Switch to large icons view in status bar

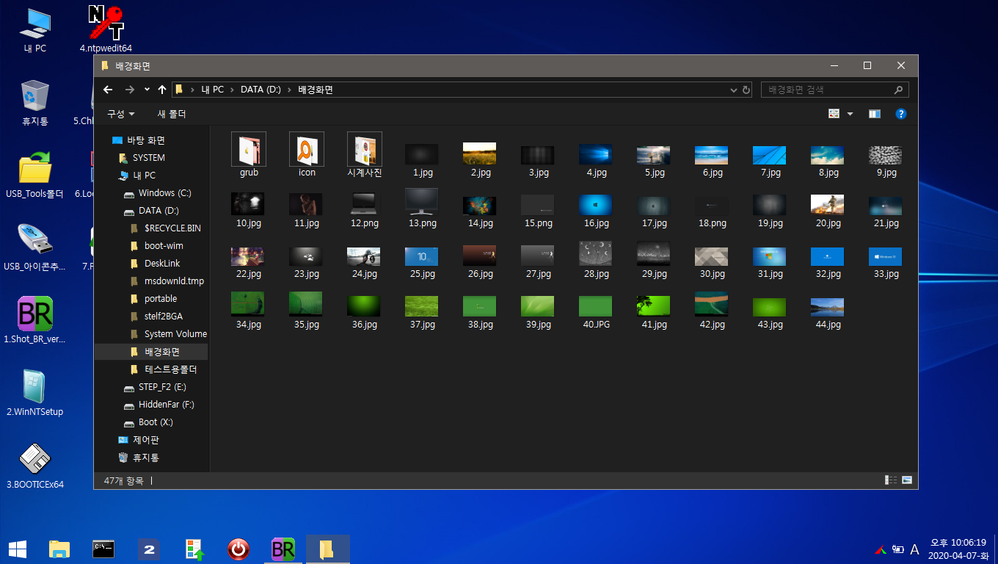(x=907, y=480)
